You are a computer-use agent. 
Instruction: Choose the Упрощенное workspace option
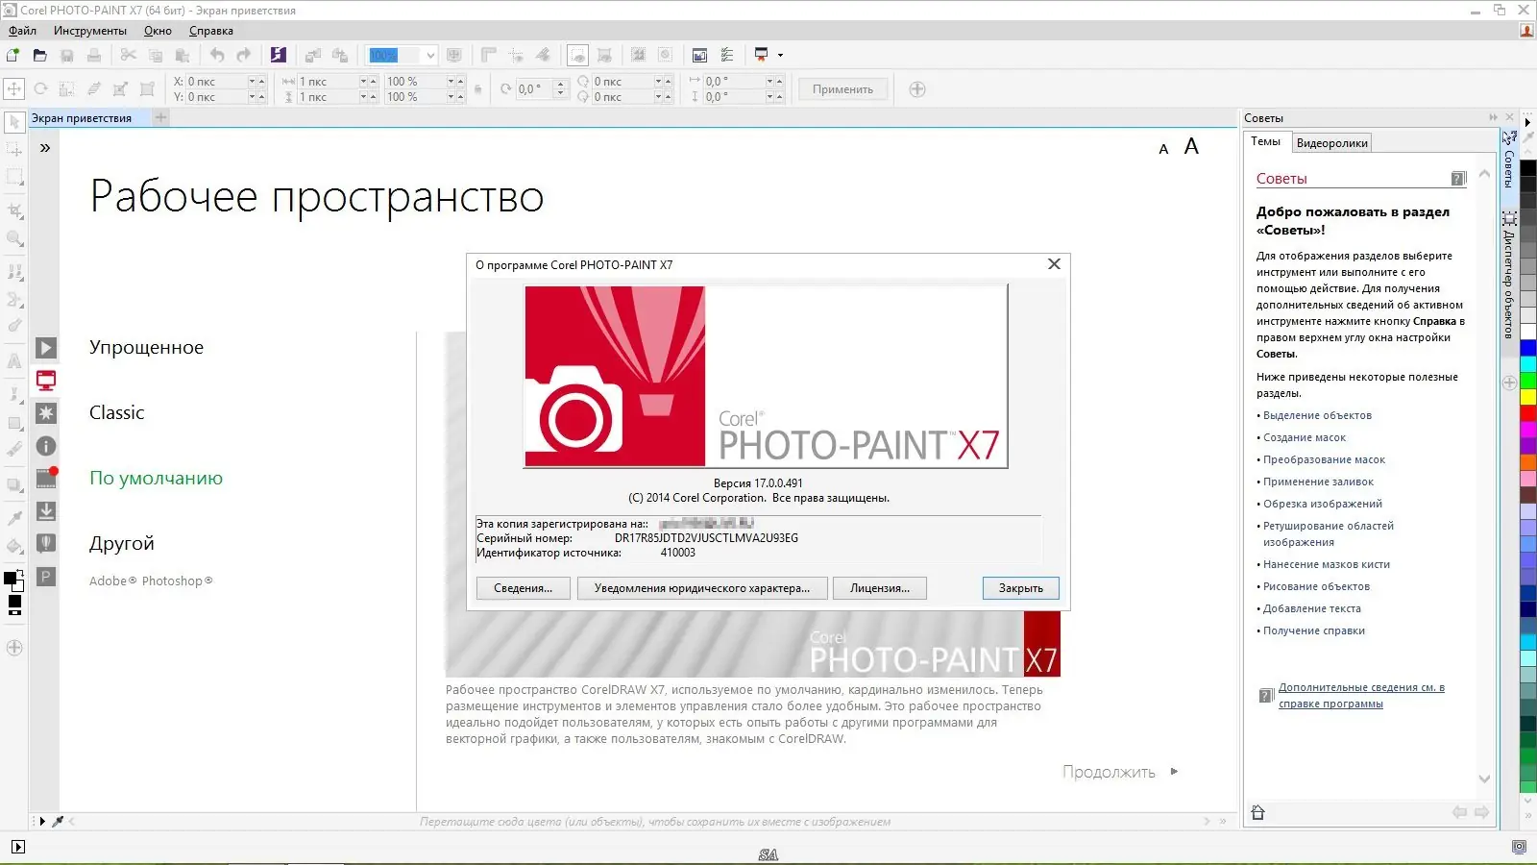[146, 347]
